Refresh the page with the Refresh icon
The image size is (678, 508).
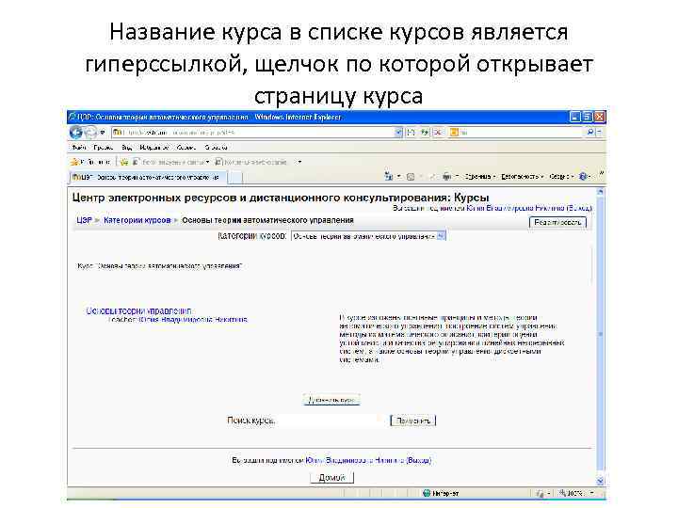pyautogui.click(x=425, y=133)
